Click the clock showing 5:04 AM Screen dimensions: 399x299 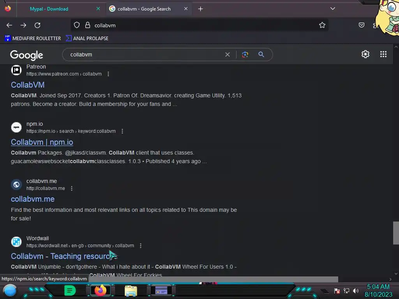[378, 287]
